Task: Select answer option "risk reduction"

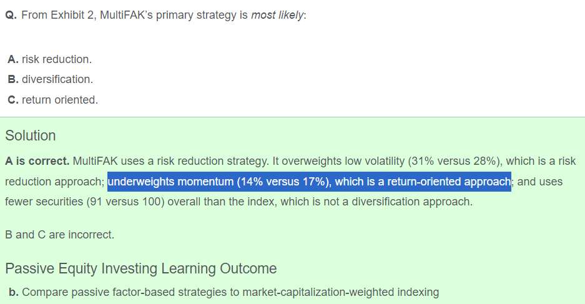Action: (x=57, y=59)
